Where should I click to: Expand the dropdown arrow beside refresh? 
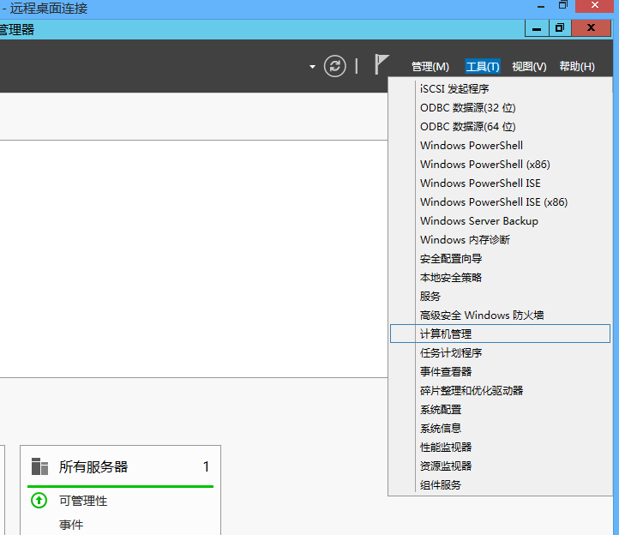coord(312,67)
